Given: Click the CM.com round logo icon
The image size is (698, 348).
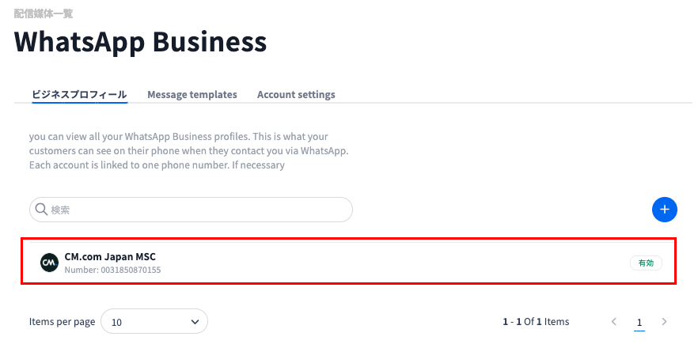Looking at the screenshot, I should point(50,263).
